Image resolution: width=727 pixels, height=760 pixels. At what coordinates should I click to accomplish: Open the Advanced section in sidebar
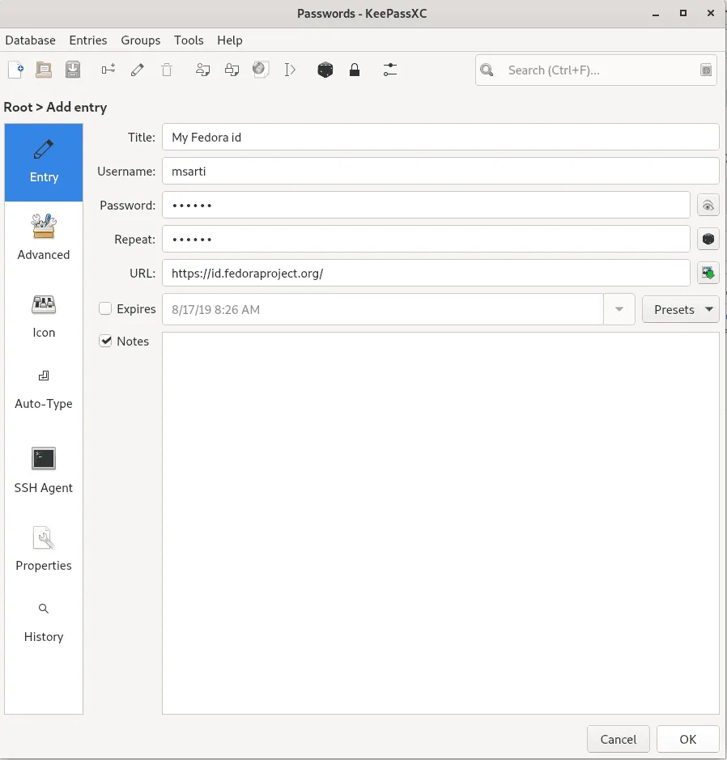(x=44, y=239)
